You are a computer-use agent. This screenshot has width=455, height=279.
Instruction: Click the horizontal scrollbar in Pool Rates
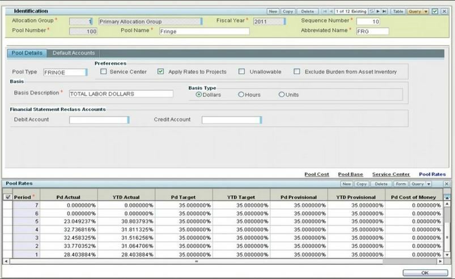pyautogui.click(x=197, y=261)
